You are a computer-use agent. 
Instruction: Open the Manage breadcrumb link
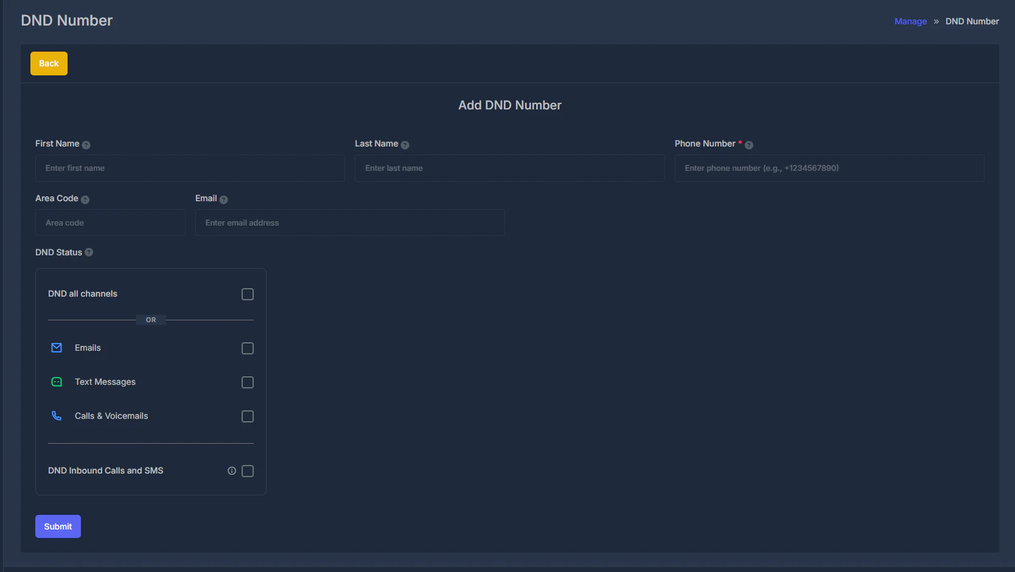point(910,21)
